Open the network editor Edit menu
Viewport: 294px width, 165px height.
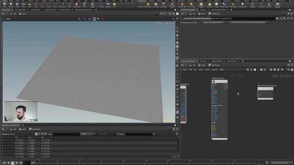pyautogui.click(x=190, y=70)
